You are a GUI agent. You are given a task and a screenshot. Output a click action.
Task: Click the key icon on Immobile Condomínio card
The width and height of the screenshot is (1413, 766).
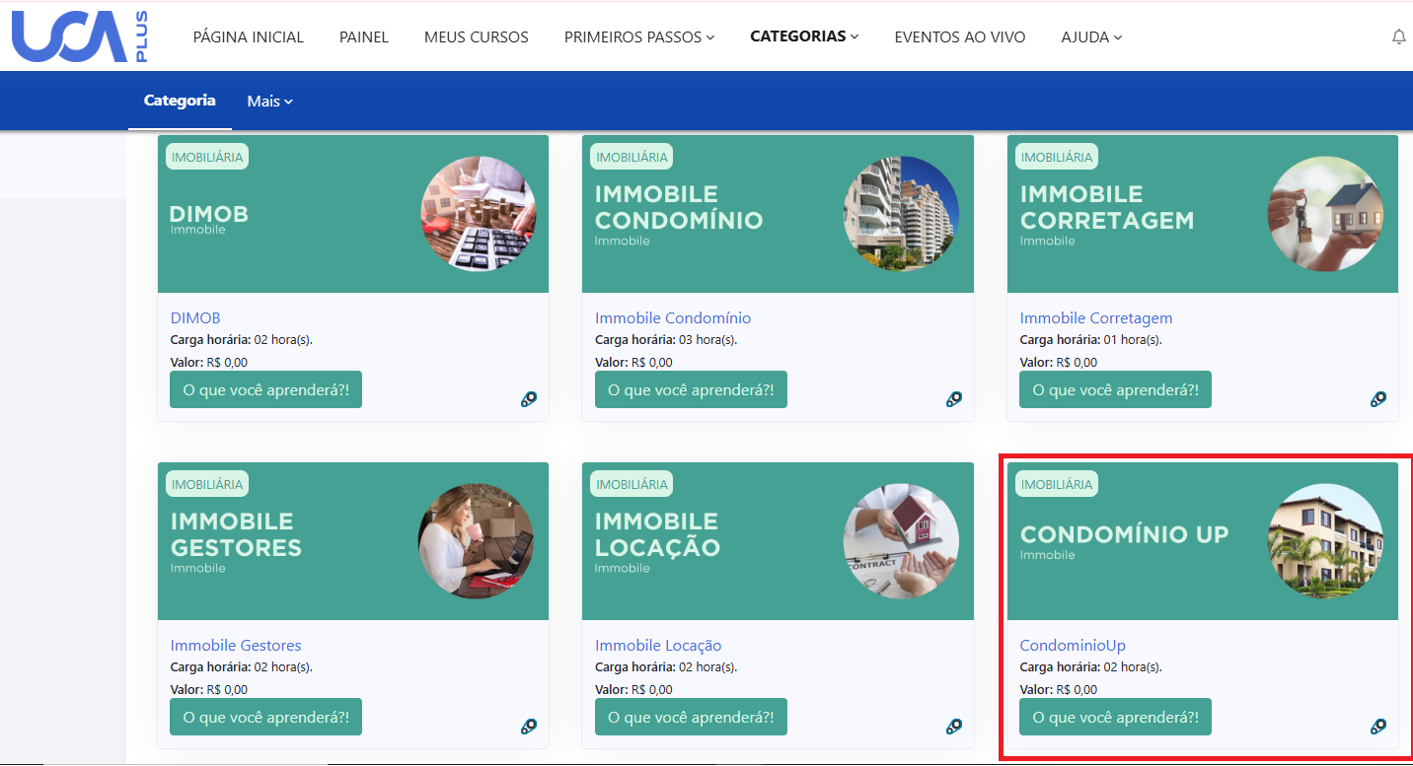[x=954, y=399]
